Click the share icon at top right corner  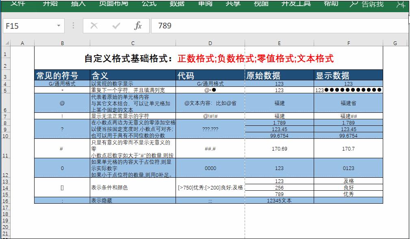(x=401, y=4)
